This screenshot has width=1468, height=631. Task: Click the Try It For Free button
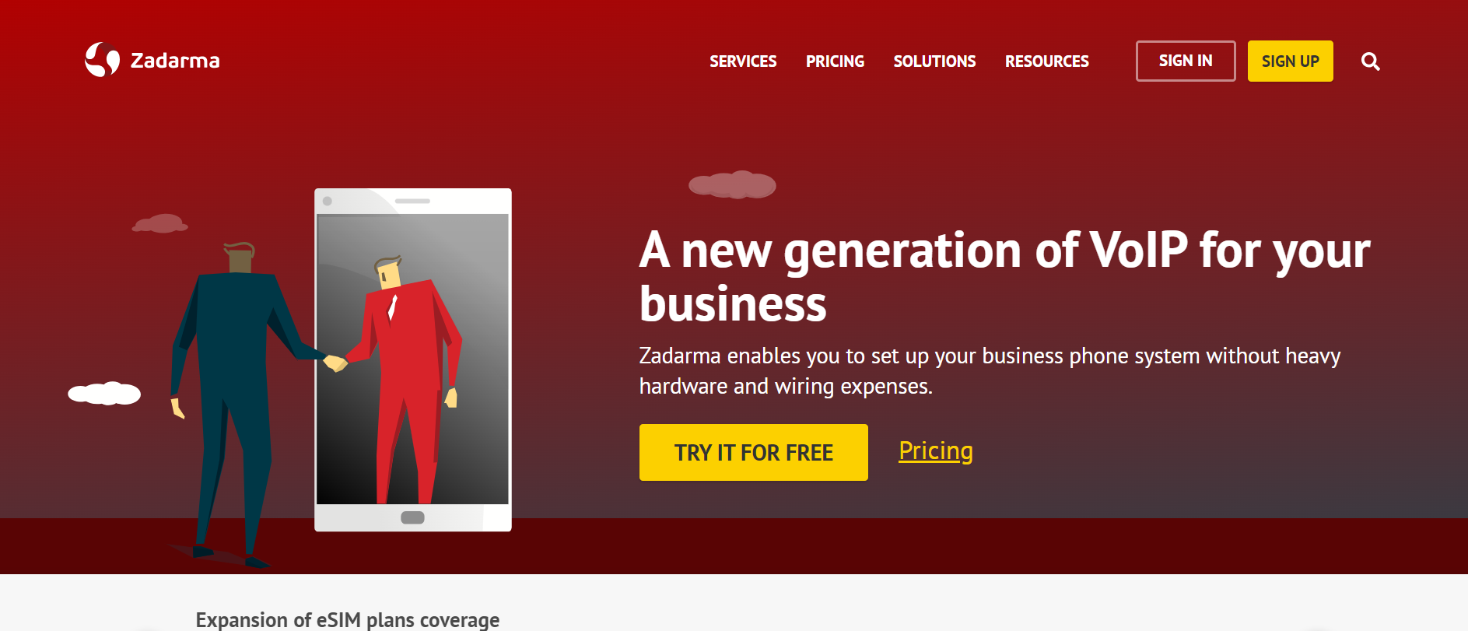coord(753,452)
